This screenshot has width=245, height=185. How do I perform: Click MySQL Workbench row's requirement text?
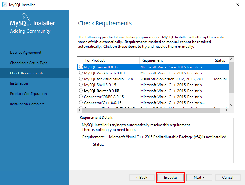(x=172, y=73)
